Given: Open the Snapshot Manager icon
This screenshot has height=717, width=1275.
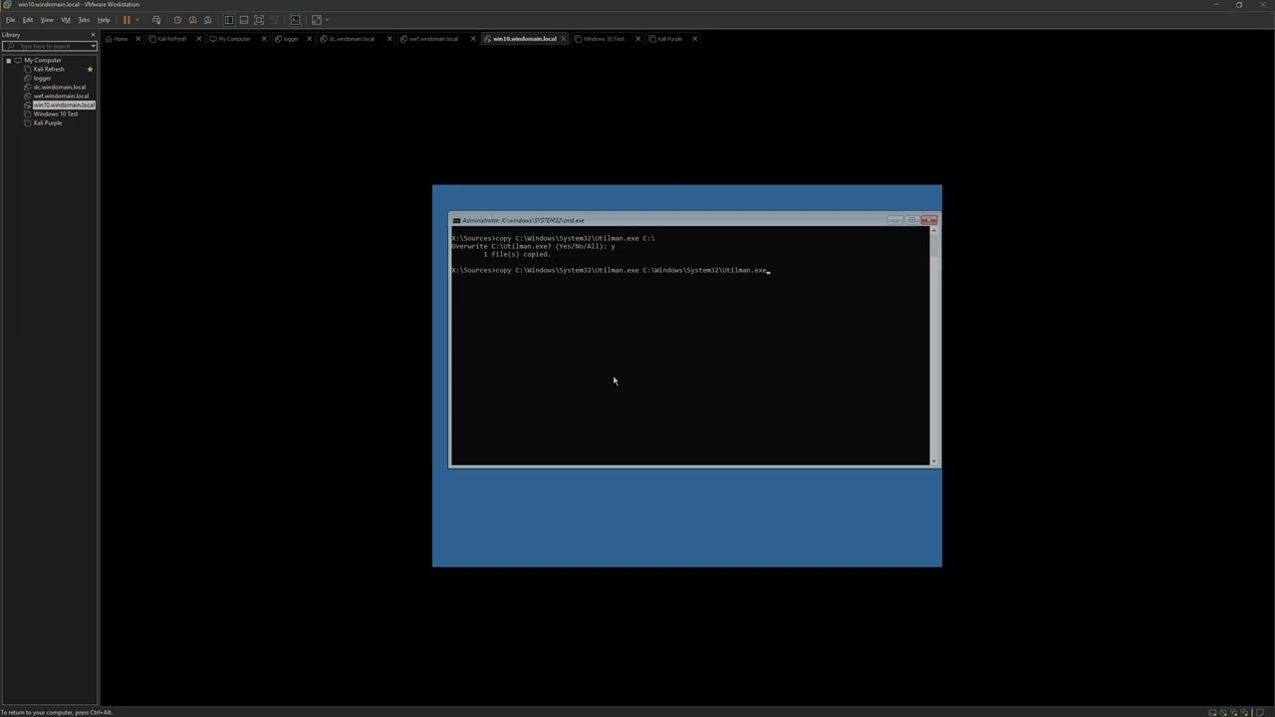Looking at the screenshot, I should click(207, 20).
